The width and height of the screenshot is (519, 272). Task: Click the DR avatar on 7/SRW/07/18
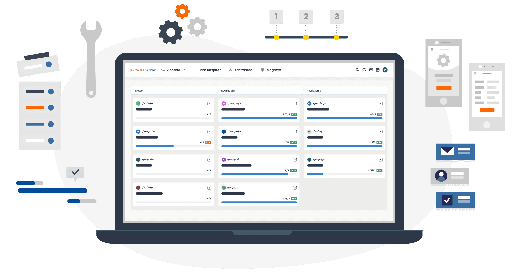[x=224, y=103]
